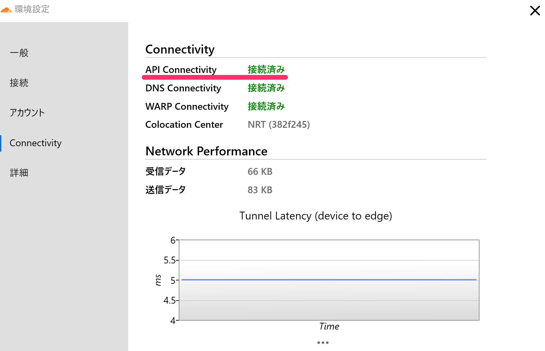Select the 受信データ value 66 KB

(260, 171)
